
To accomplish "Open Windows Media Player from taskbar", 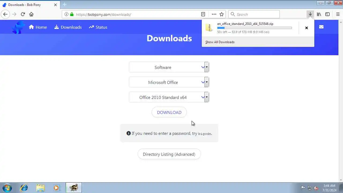I will coord(57,188).
